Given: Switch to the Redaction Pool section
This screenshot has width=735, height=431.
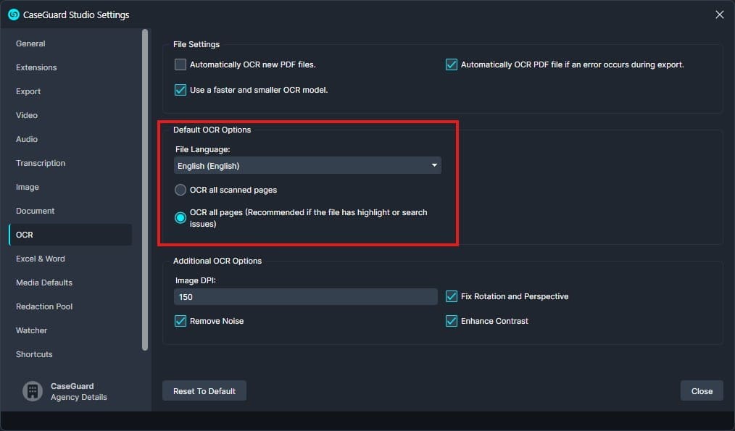Looking at the screenshot, I should coord(43,306).
